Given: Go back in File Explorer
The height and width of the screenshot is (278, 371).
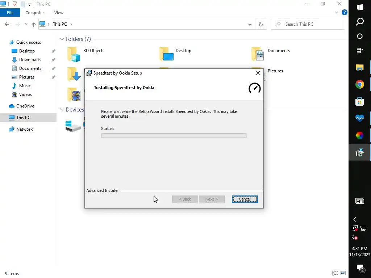Looking at the screenshot, I should 7,24.
